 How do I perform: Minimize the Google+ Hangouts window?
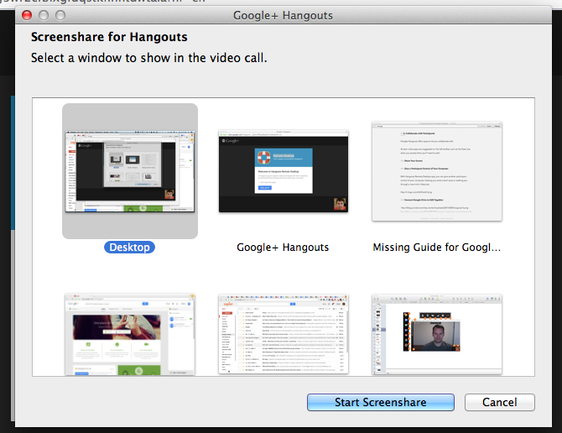tap(44, 15)
